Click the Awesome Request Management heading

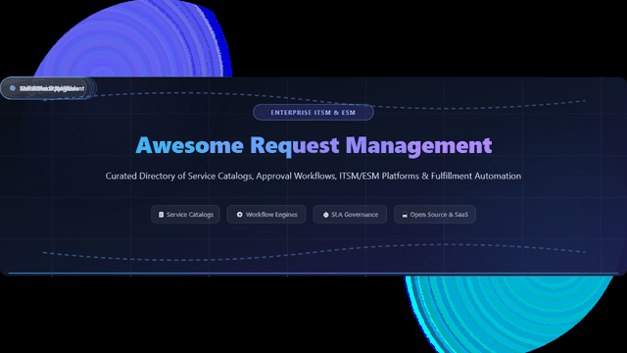point(313,145)
